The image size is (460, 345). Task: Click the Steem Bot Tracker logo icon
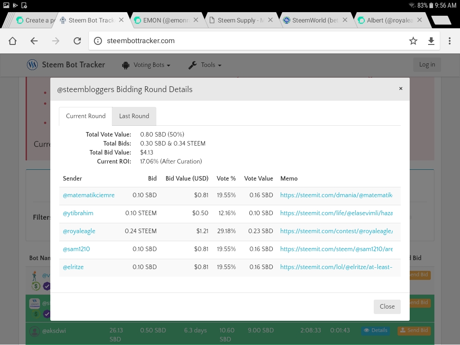(x=32, y=65)
